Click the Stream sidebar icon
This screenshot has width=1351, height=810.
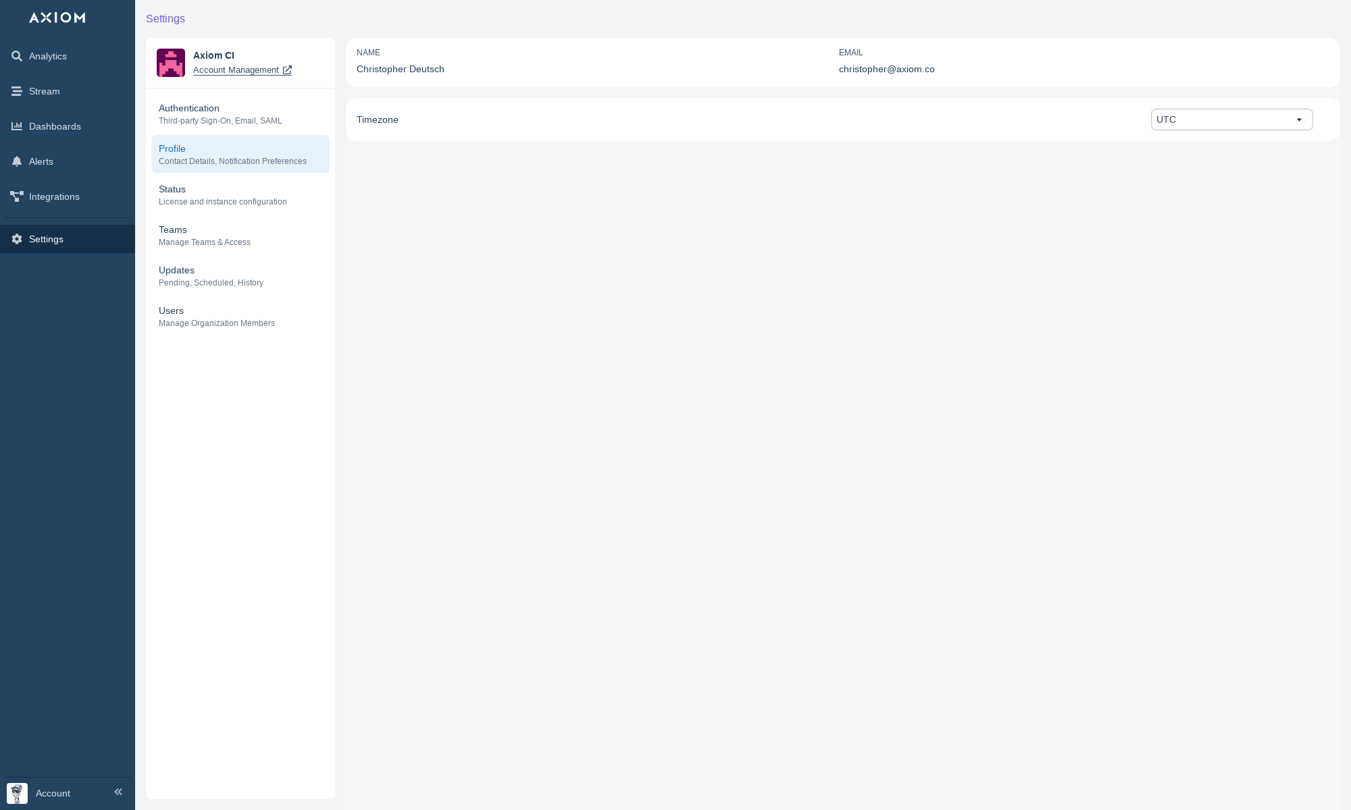[17, 91]
